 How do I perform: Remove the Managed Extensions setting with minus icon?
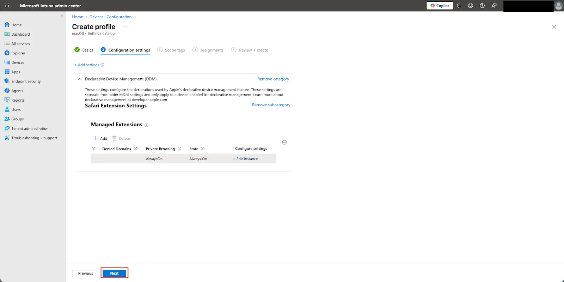point(284,143)
